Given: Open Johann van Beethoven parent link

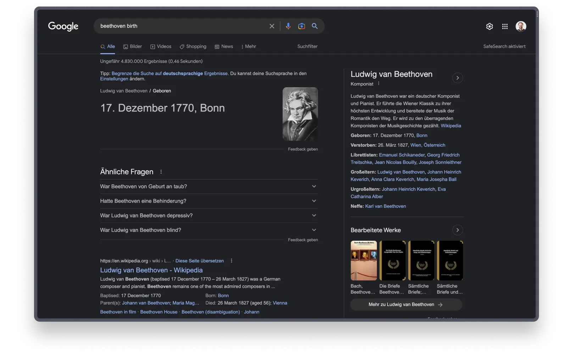Looking at the screenshot, I should [x=146, y=303].
